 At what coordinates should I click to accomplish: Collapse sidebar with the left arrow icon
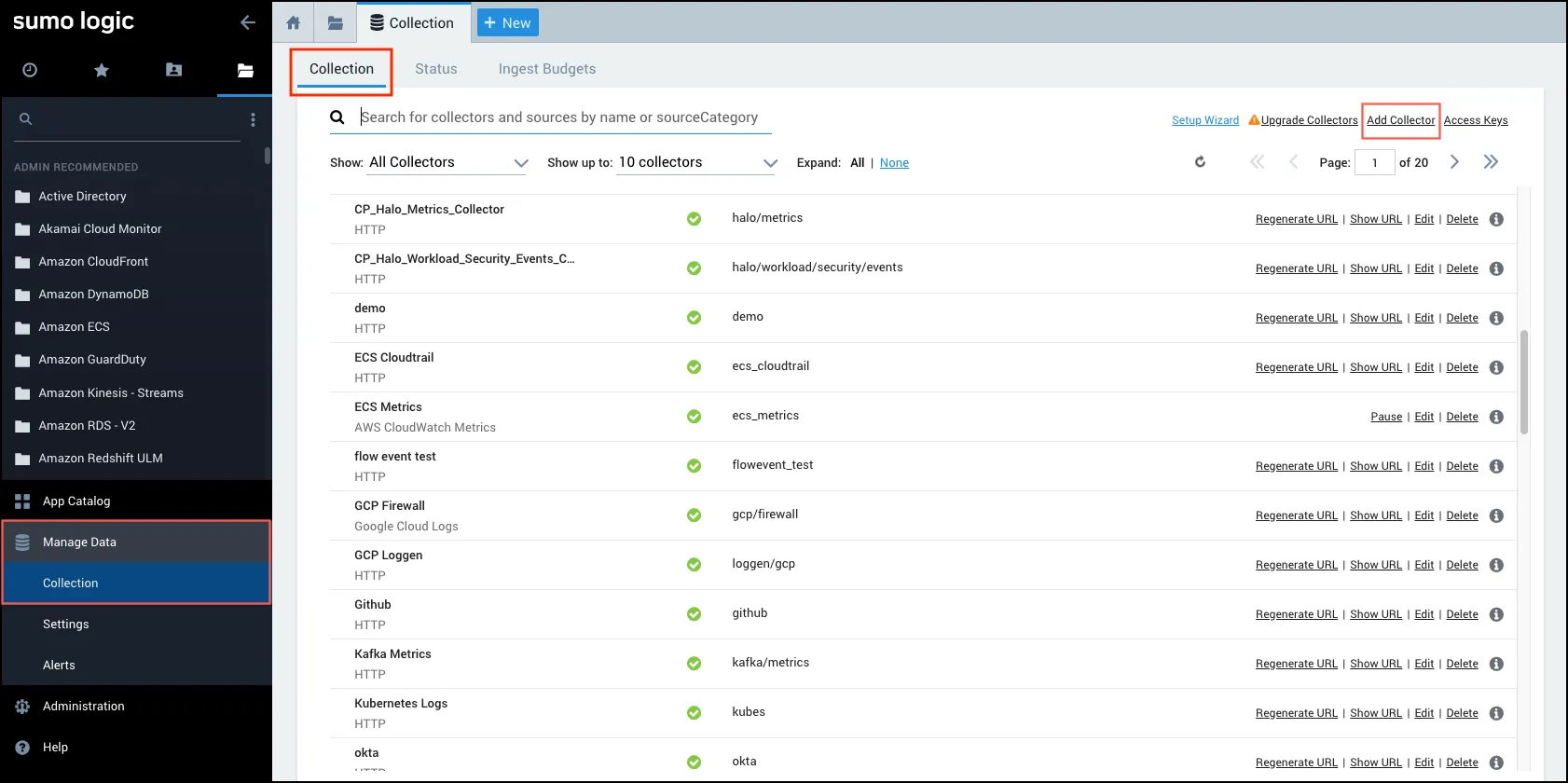[247, 22]
